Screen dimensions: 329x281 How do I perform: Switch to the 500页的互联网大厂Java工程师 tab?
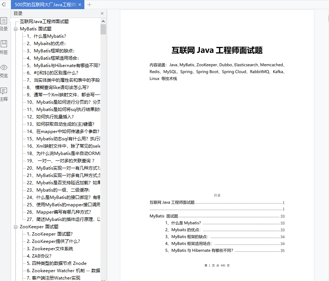click(x=46, y=5)
